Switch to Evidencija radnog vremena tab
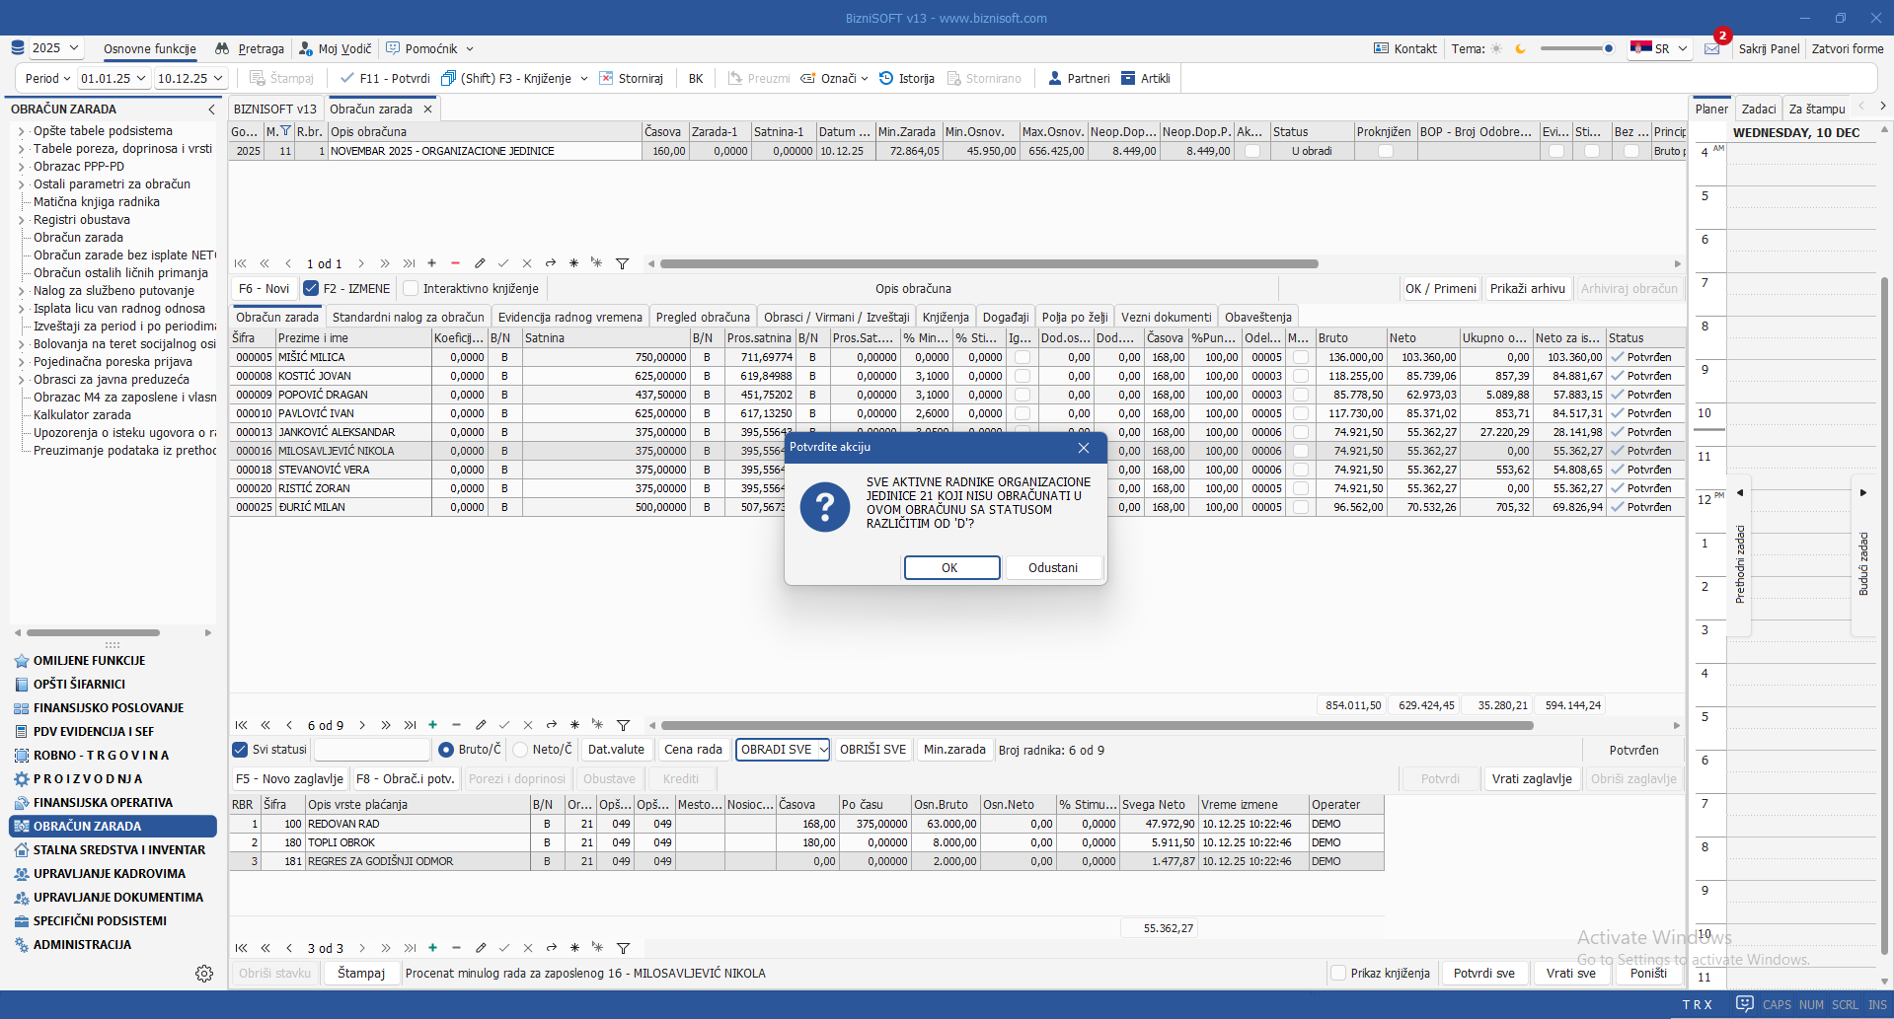This screenshot has width=1894, height=1019. [569, 317]
